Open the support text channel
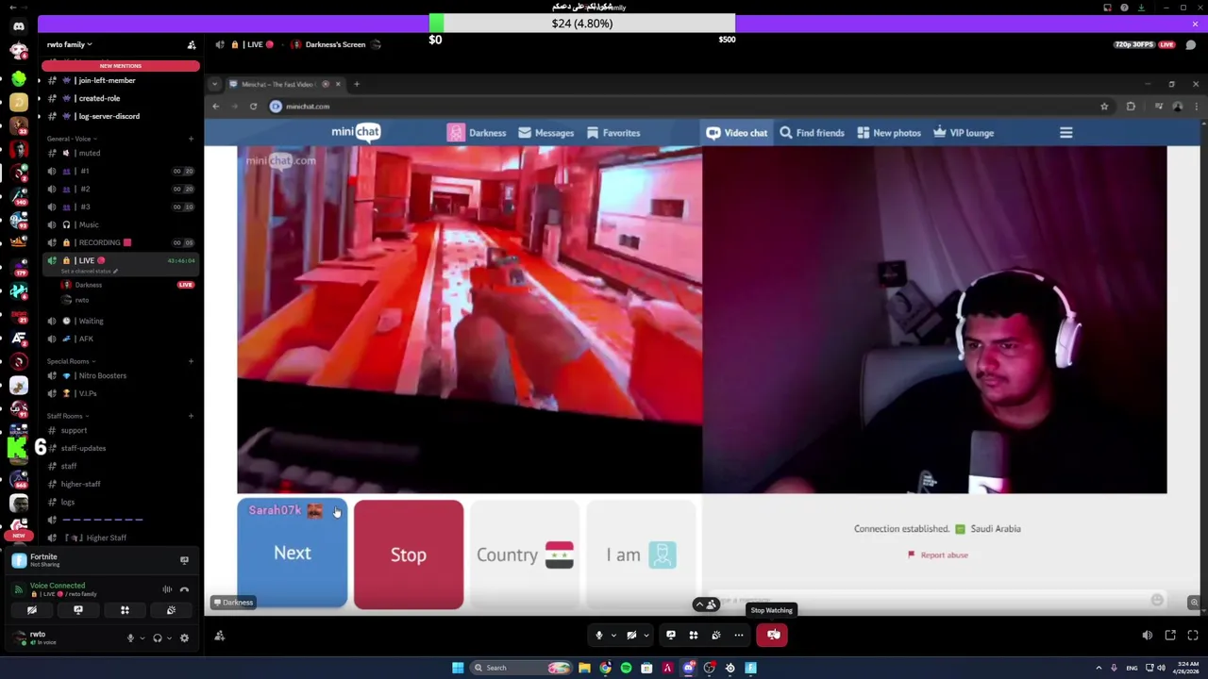 coord(120,430)
